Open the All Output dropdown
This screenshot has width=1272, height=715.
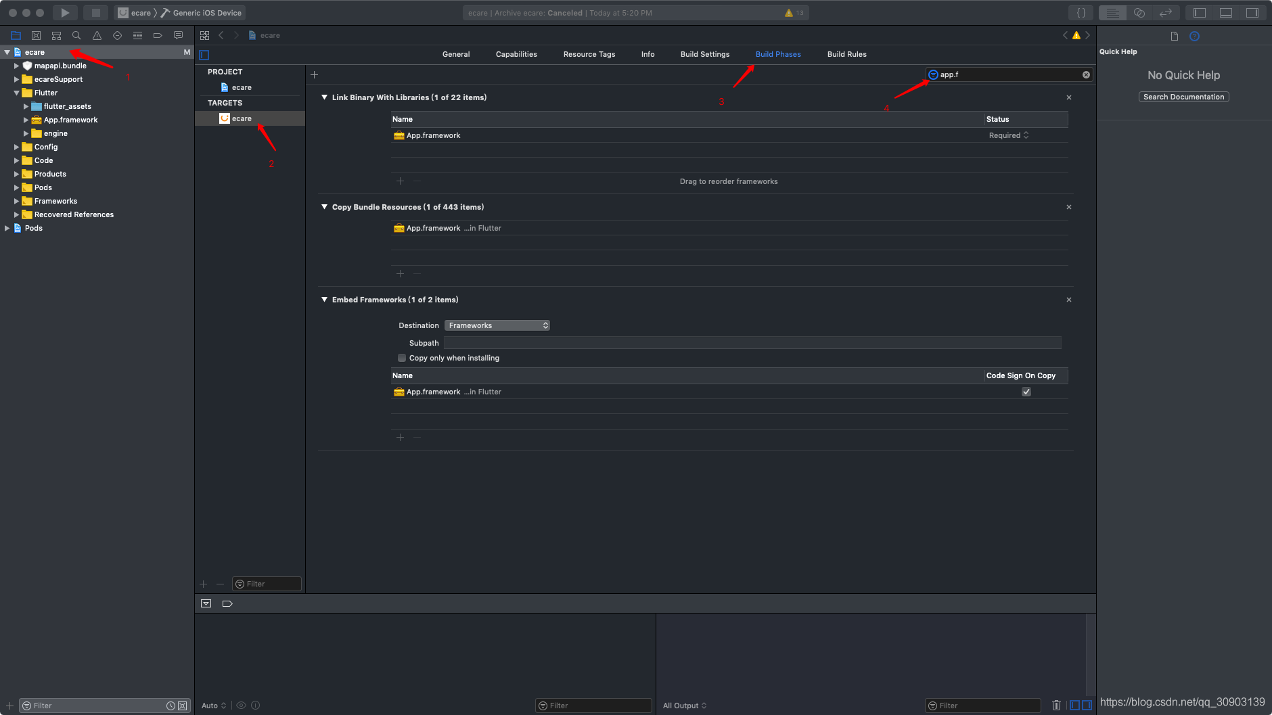[x=685, y=706]
